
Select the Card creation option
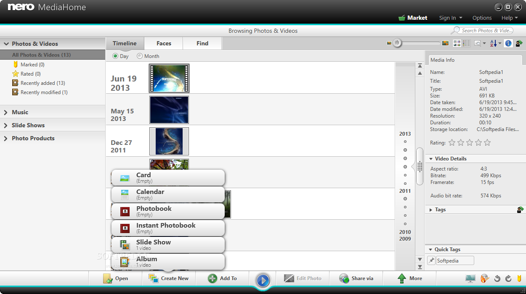click(168, 178)
